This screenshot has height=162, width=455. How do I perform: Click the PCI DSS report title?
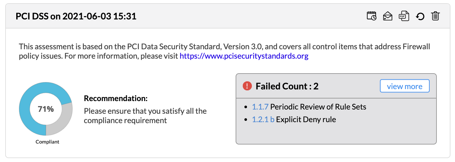76,16
